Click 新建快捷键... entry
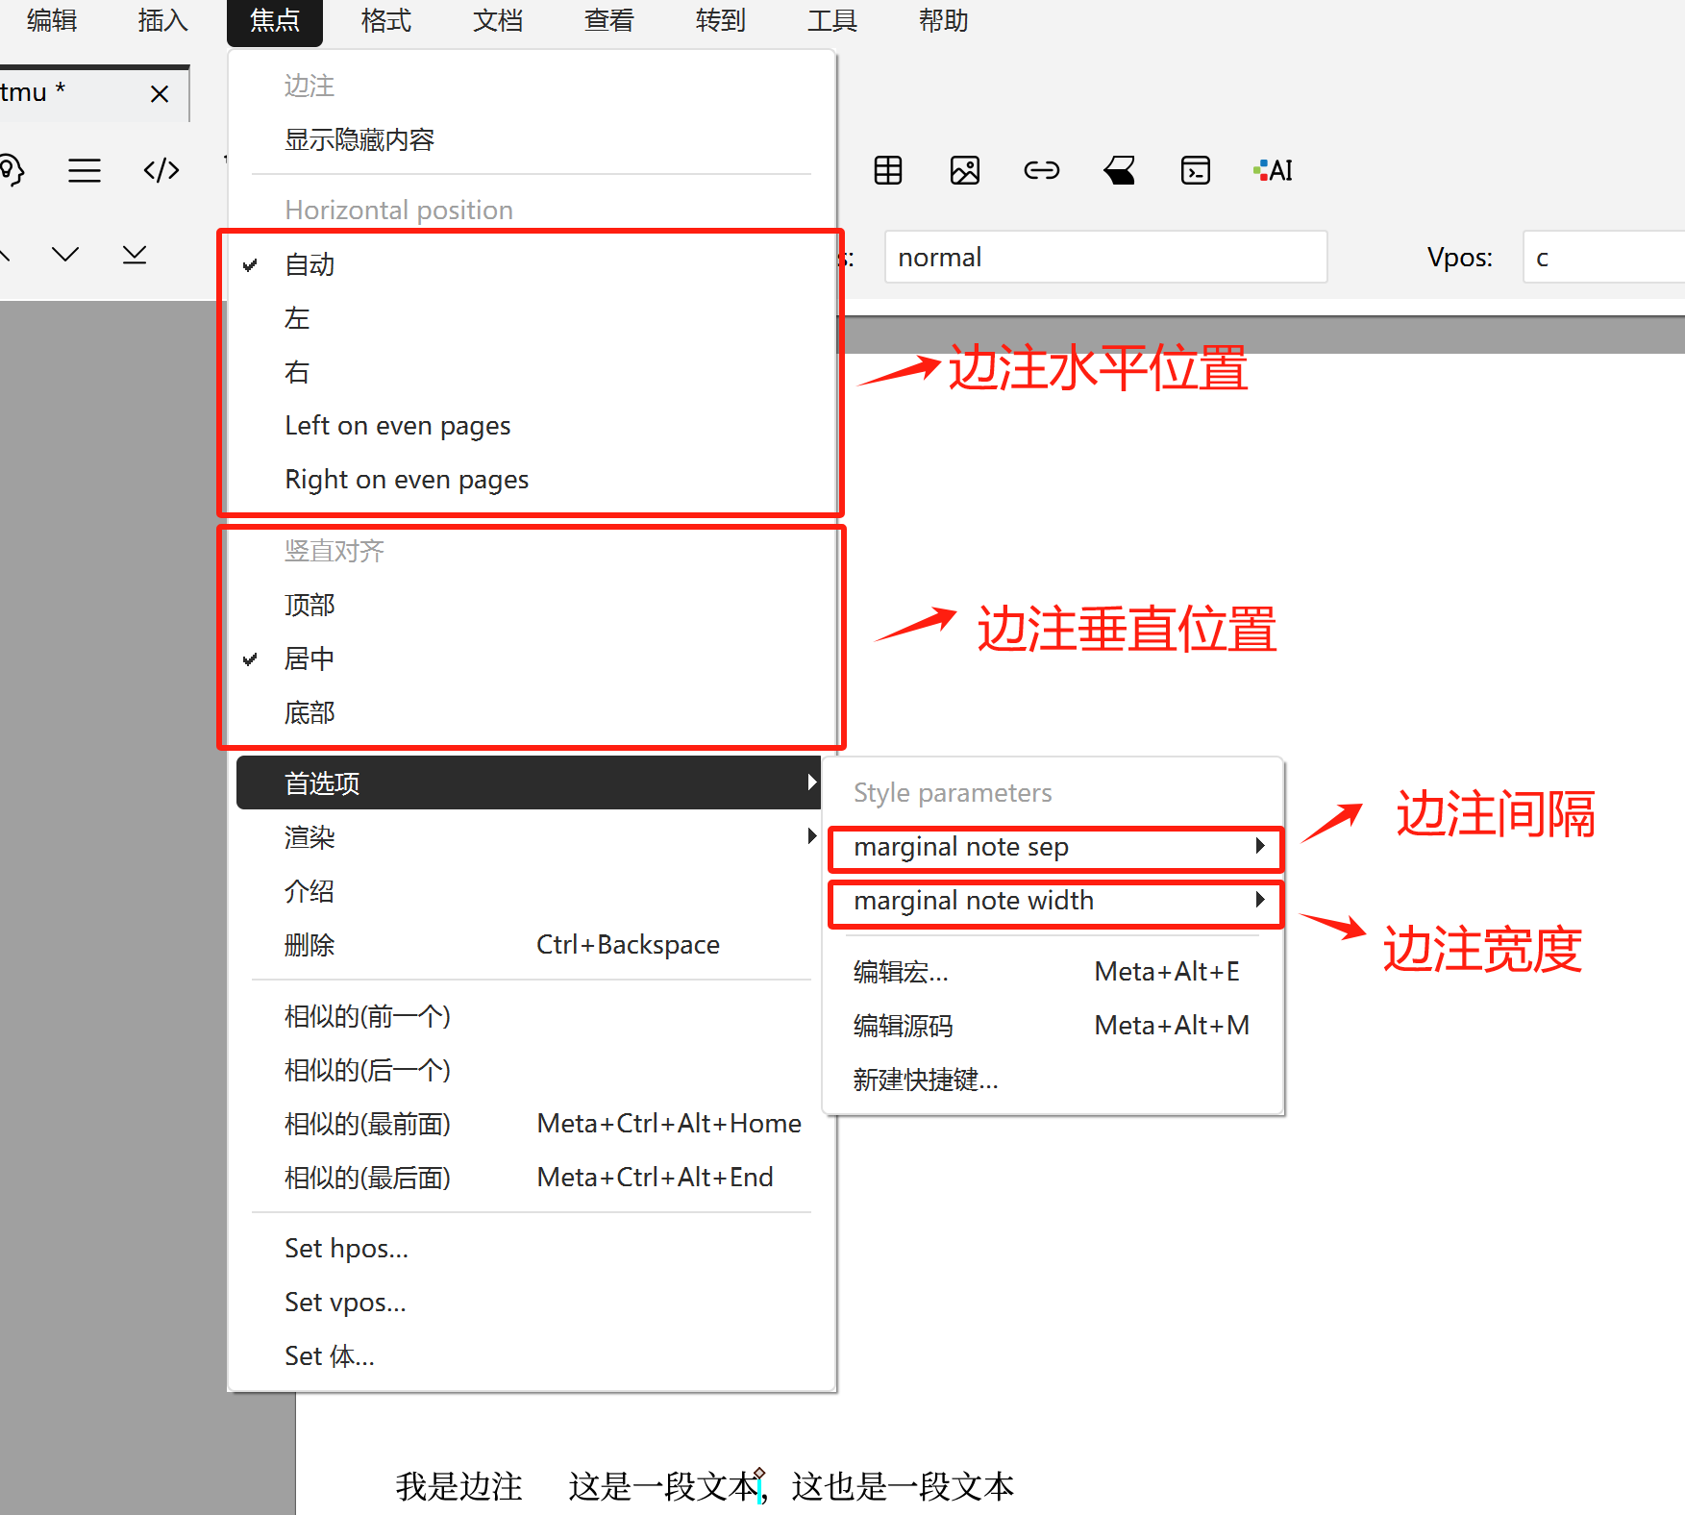This screenshot has height=1515, width=1685. (925, 1080)
